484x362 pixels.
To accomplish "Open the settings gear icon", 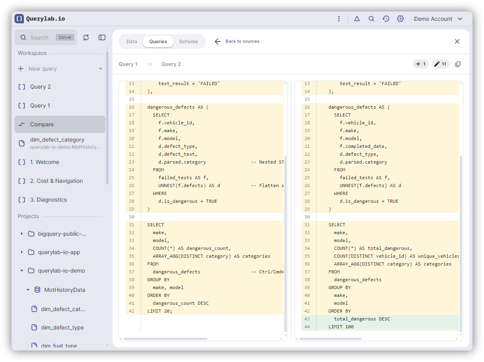I will [400, 19].
